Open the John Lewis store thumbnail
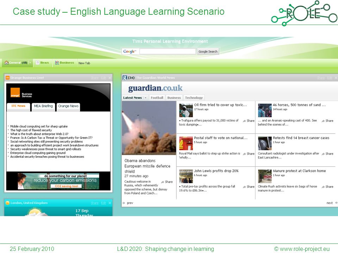The width and height of the screenshot is (338, 253). point(186,176)
